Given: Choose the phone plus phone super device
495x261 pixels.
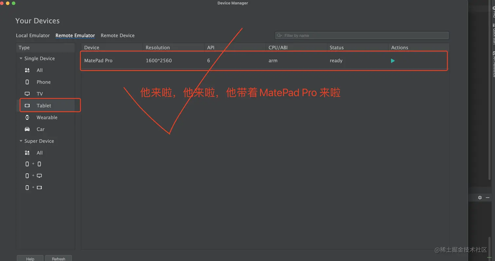Looking at the screenshot, I should 33,164.
